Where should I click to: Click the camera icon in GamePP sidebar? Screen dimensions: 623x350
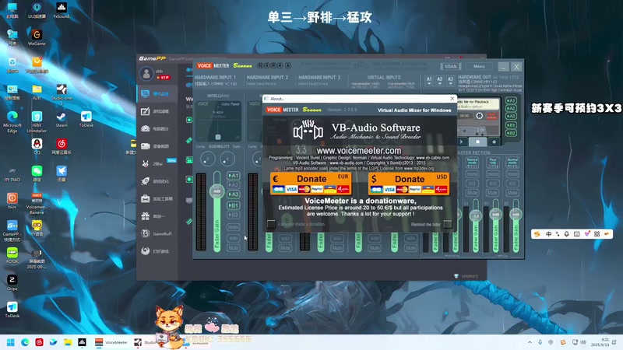pyautogui.click(x=146, y=146)
